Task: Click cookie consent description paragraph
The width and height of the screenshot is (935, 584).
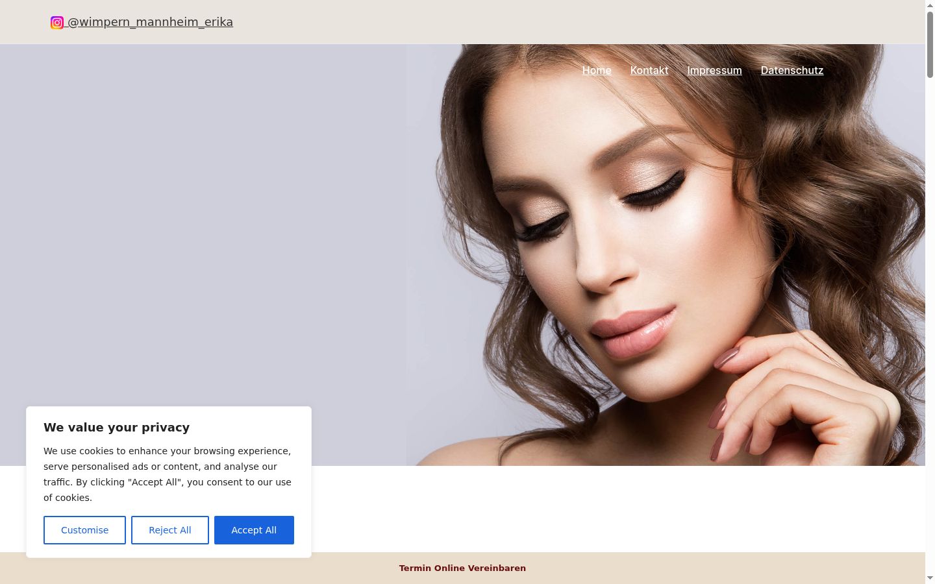Action: pyautogui.click(x=168, y=474)
